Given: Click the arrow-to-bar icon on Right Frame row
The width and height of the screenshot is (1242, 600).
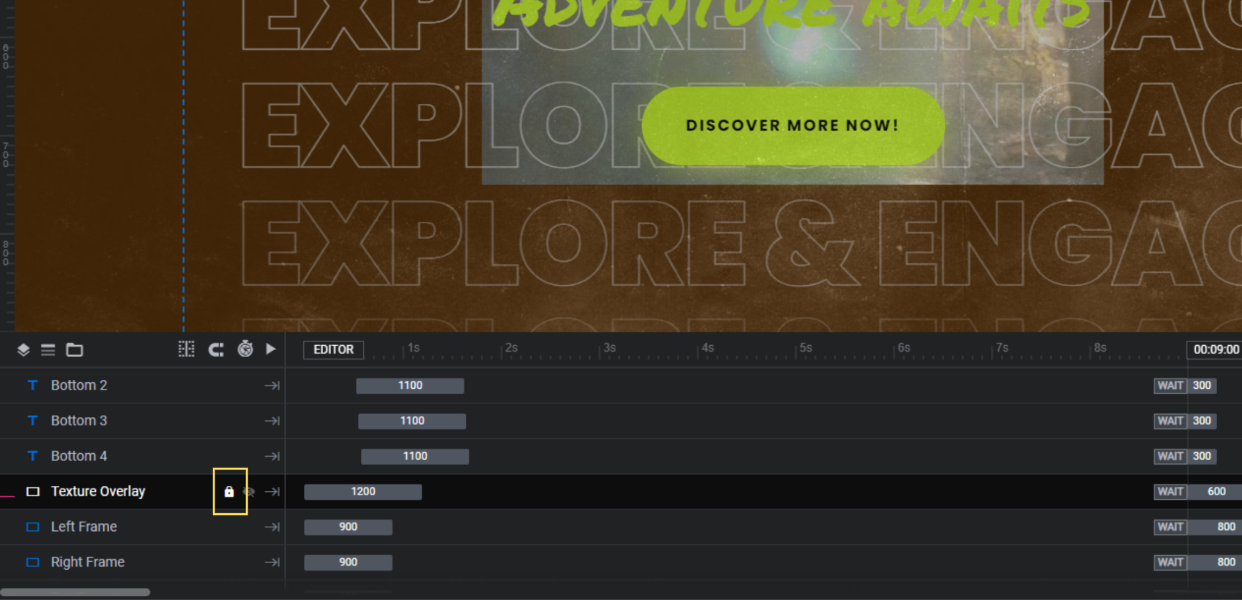Looking at the screenshot, I should click(272, 562).
